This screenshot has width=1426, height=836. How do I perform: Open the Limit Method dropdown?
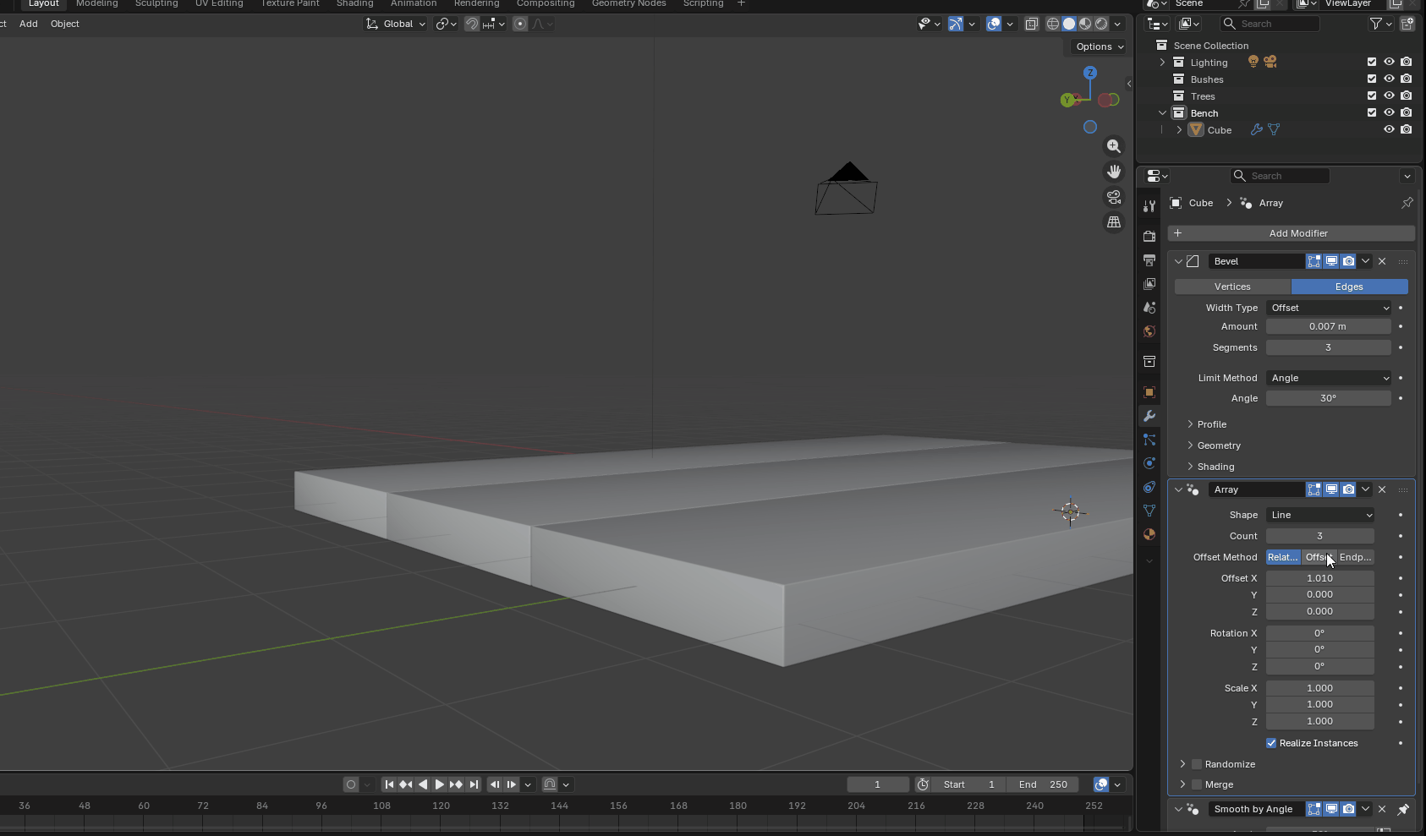[x=1329, y=378]
